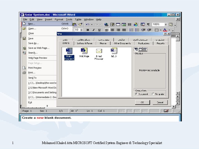Open the font size 10 dropdown
The width and height of the screenshot is (199, 149).
(x=81, y=30)
